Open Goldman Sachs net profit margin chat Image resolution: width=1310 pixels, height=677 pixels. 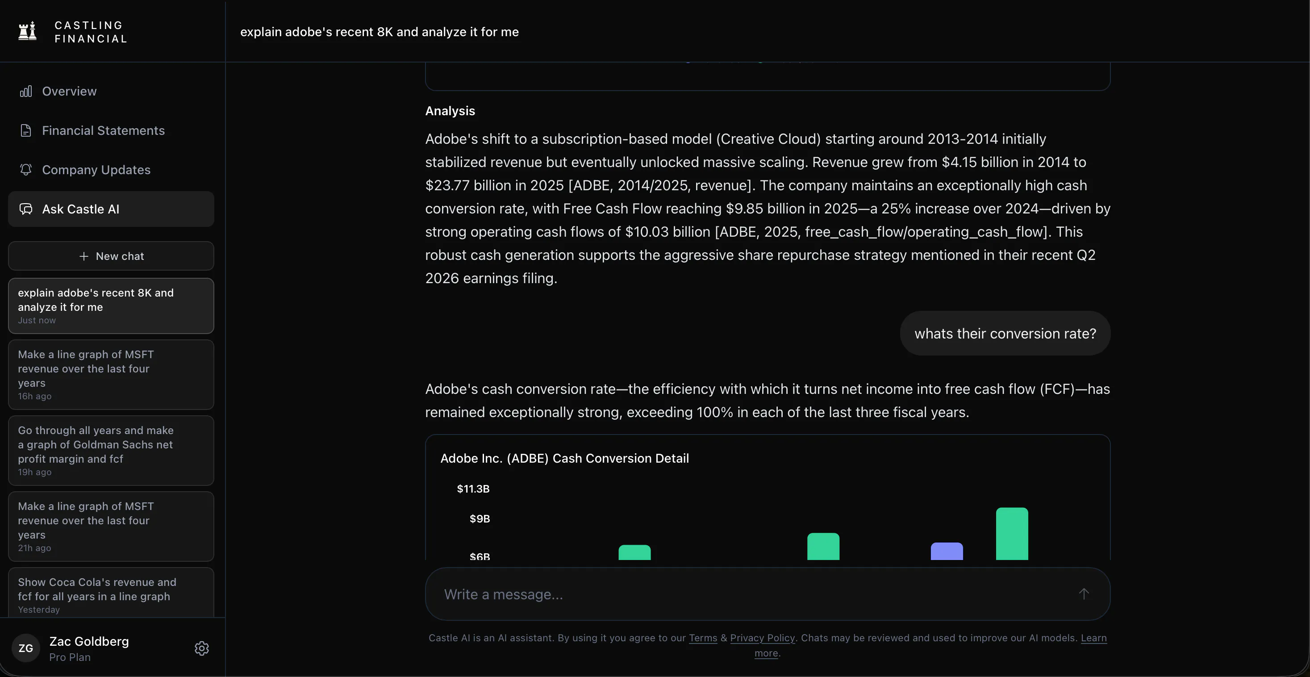(111, 451)
